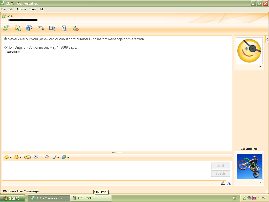Click the speaker-like tray icon
Screen dimensions: 269x202
coord(250,198)
